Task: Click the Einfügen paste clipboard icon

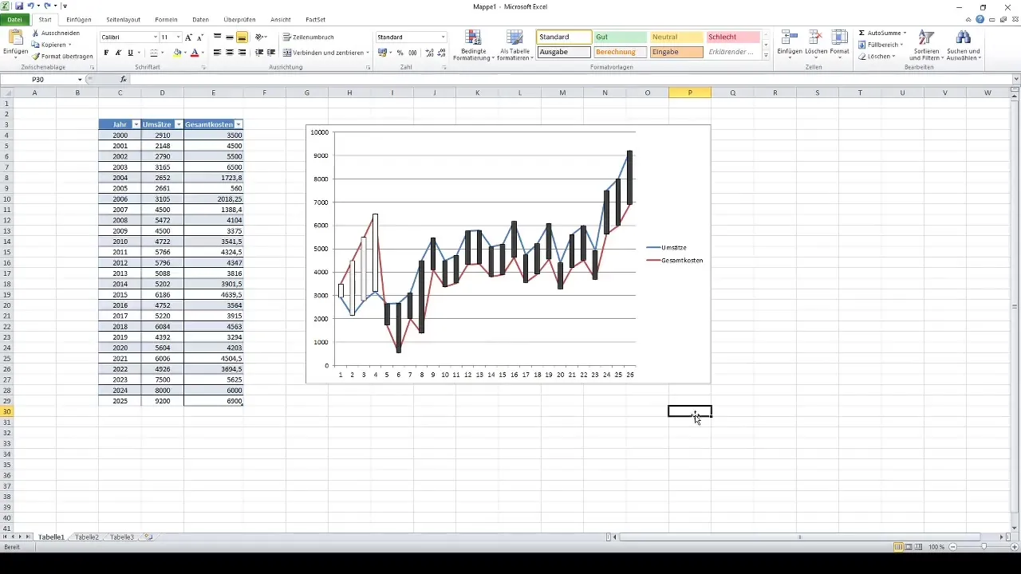Action: [15, 37]
